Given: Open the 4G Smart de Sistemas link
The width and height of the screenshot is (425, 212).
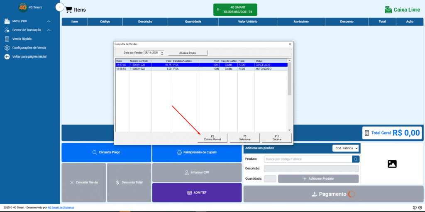Looking at the screenshot, I should tap(61, 208).
